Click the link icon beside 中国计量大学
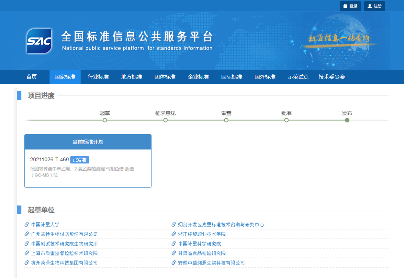Image resolution: width=404 pixels, height=278 pixels. 27,225
